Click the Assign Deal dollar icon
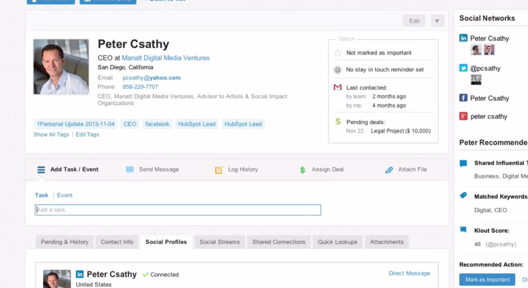 click(303, 170)
